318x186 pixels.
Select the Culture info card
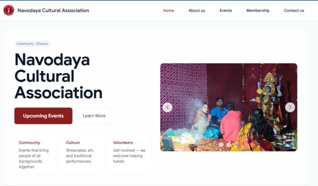pyautogui.click(x=83, y=155)
